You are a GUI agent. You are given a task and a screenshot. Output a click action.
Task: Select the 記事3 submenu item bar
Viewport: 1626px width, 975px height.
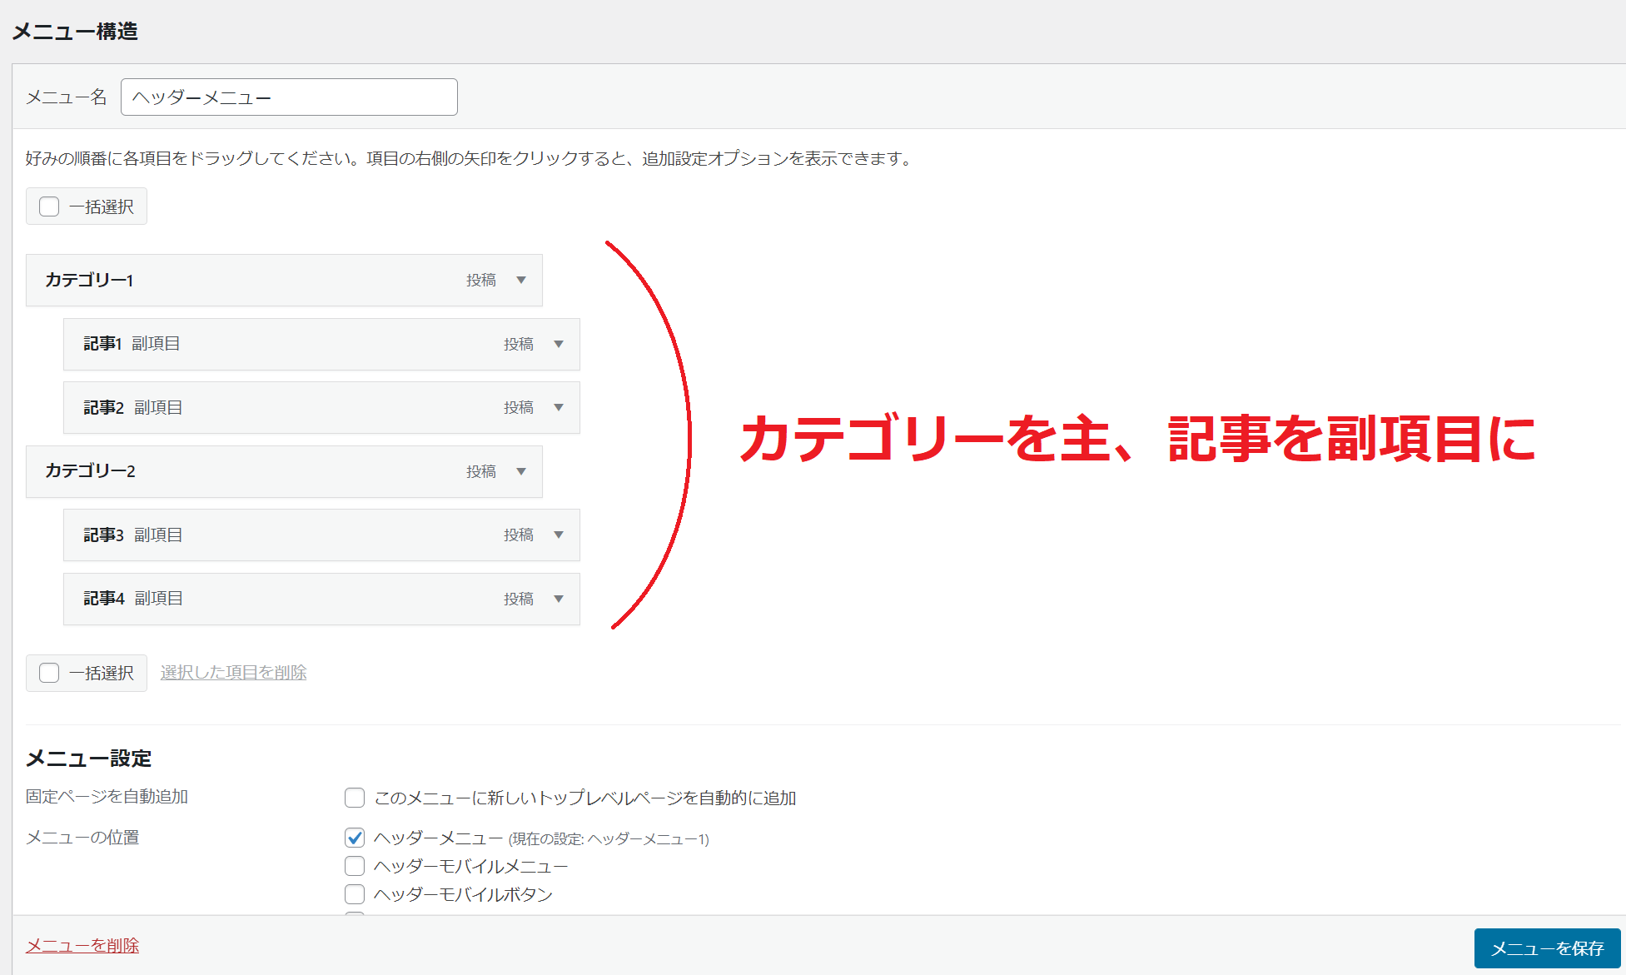point(321,535)
